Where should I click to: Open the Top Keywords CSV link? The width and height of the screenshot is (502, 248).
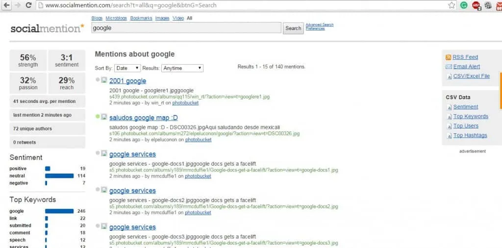[471, 117]
